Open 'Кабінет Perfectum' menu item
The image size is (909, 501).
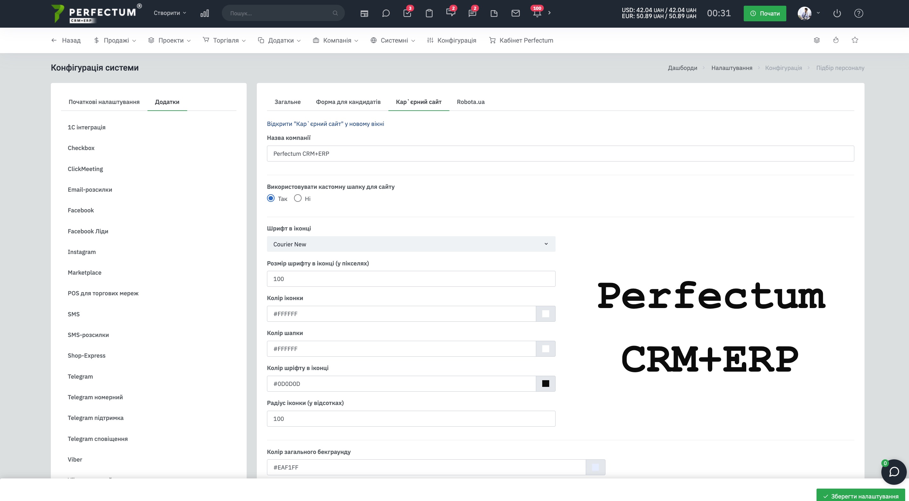pyautogui.click(x=521, y=40)
